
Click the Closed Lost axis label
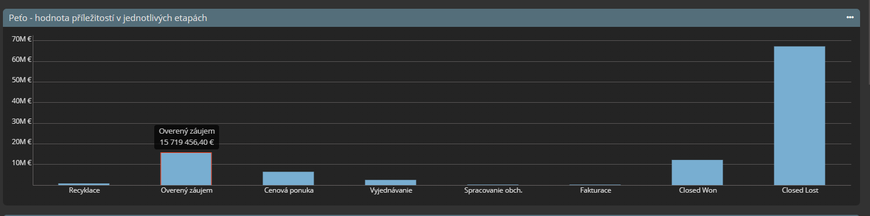tap(800, 190)
